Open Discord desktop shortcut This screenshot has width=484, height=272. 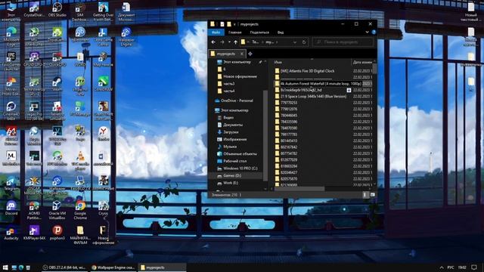pos(11,207)
